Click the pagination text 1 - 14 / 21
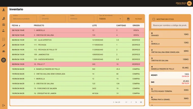This screenshot has height=109, width=193. pyautogui.click(x=117, y=102)
